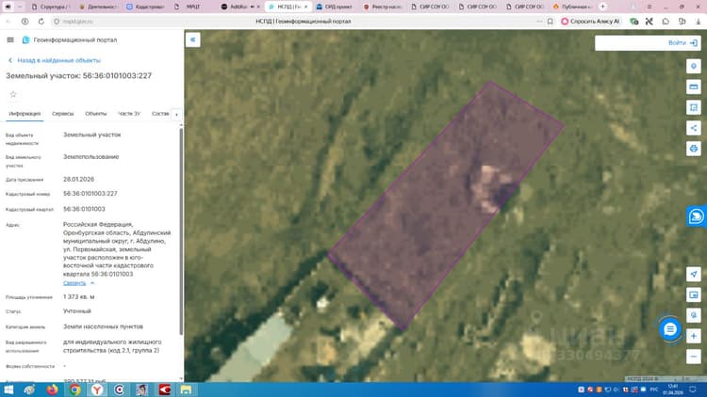707x397 pixels.
Task: Click the share icon on the map toolbar
Action: (x=694, y=128)
